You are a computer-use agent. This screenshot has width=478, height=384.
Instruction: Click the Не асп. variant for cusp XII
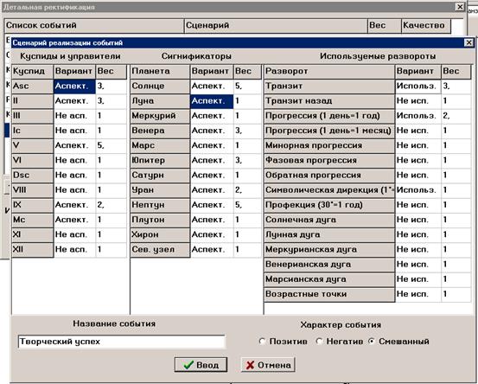pyautogui.click(x=74, y=250)
